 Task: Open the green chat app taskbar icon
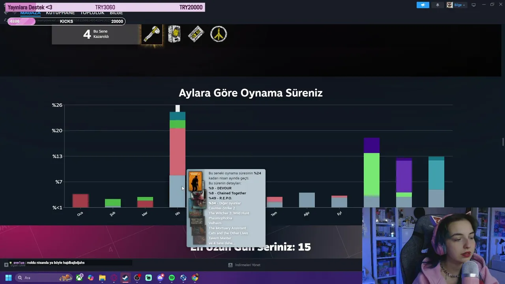click(148, 278)
